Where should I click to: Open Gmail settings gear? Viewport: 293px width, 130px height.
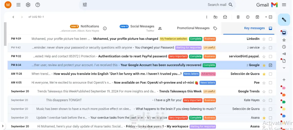tap(28, 5)
